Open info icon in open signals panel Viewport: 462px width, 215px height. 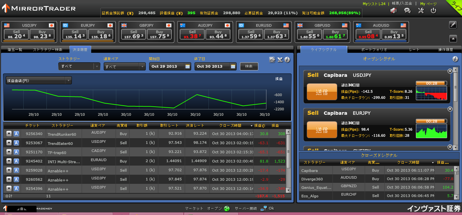tap(455, 59)
